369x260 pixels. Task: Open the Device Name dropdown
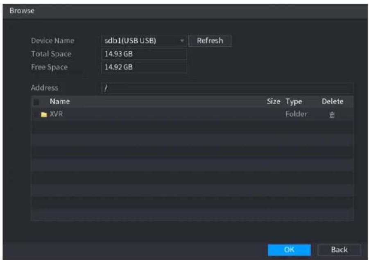(x=144, y=41)
